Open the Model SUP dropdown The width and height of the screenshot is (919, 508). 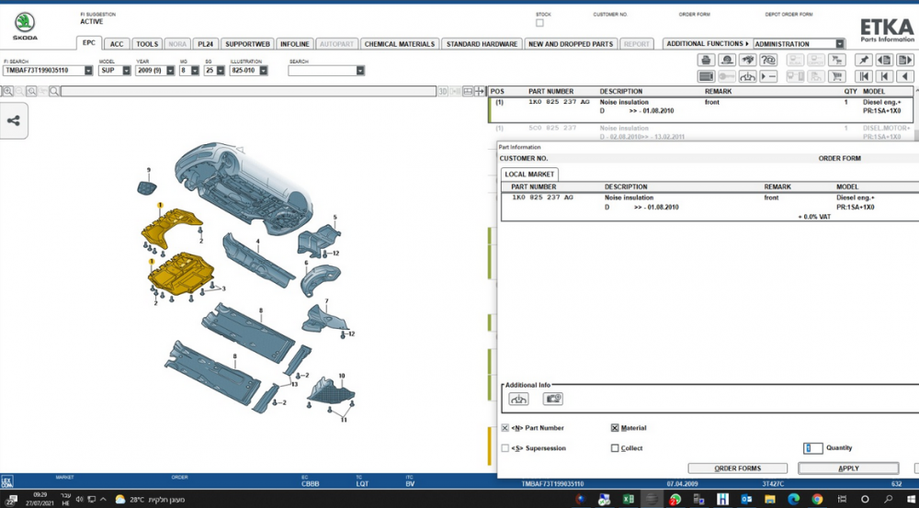(x=127, y=71)
